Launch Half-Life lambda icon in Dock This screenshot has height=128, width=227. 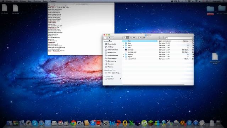(183, 123)
